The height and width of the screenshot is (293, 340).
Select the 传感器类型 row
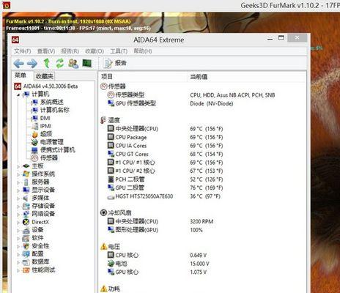[203, 95]
